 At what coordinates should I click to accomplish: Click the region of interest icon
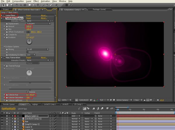111,100
